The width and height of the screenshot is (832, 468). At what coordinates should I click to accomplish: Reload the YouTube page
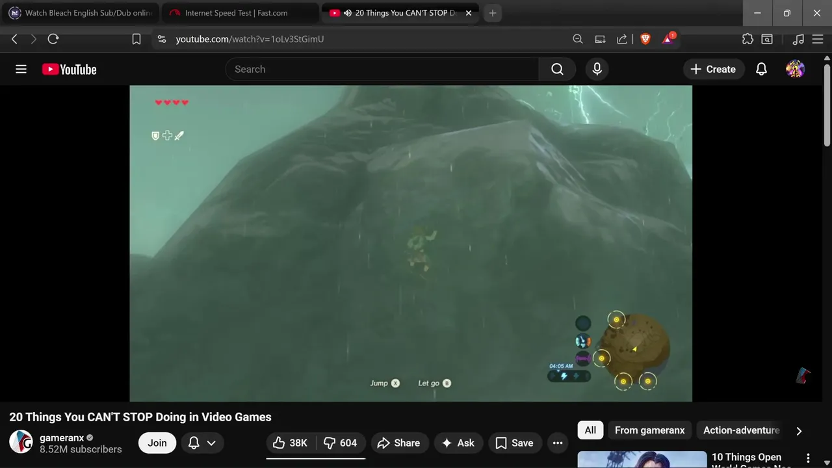click(x=53, y=39)
